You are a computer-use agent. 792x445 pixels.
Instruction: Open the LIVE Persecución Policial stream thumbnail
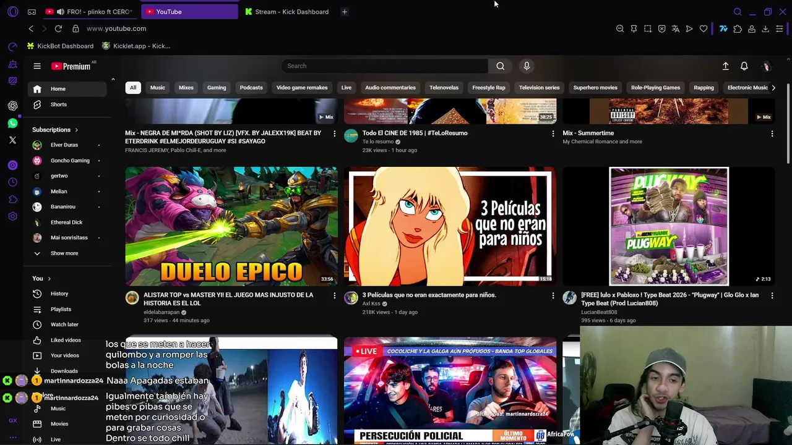450,391
